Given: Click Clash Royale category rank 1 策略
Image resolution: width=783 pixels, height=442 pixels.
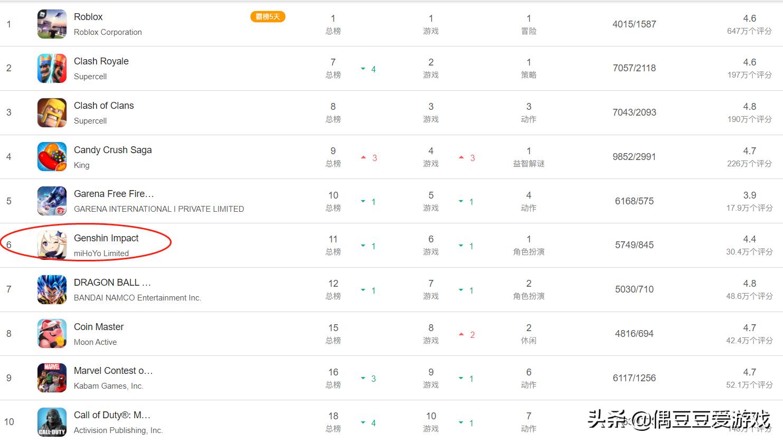Looking at the screenshot, I should pos(529,69).
